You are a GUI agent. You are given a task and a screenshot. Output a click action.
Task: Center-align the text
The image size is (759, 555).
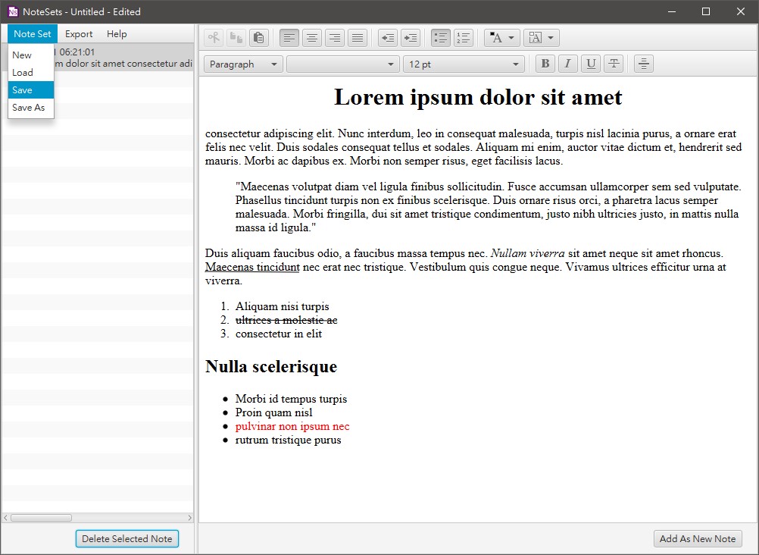pos(311,38)
